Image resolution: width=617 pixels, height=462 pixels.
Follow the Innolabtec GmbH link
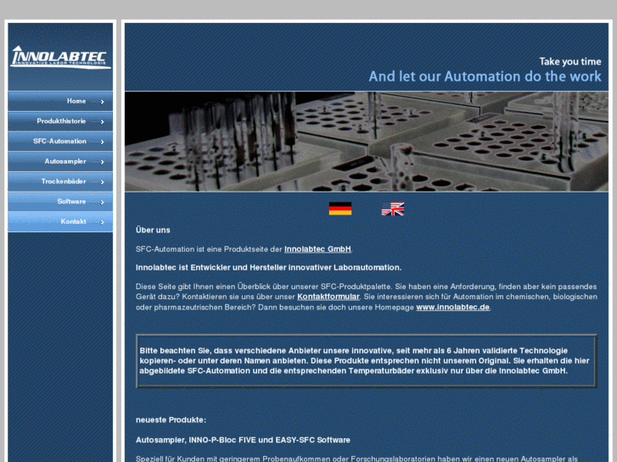point(317,249)
